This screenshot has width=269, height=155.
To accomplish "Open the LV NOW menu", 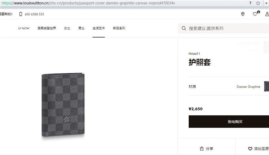I will pos(24,28).
